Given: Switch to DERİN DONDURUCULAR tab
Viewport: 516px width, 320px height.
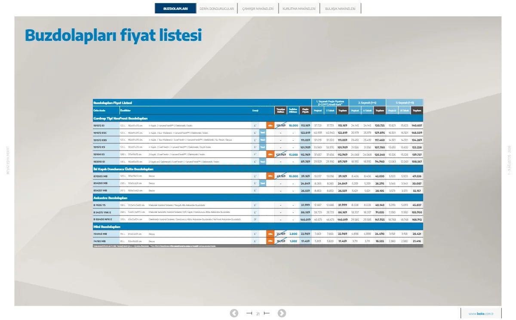Looking at the screenshot, I should [217, 9].
